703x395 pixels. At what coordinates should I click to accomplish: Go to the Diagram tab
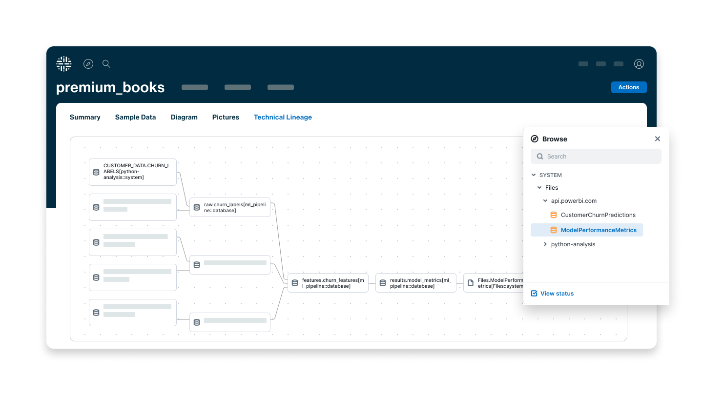point(184,117)
